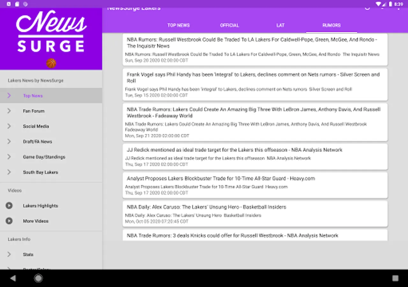Click the 'Lakers News by NewsSurge' section label
The width and height of the screenshot is (408, 287).
[36, 81]
